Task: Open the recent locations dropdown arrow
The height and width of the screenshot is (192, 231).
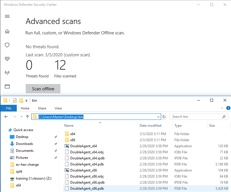Action: (x=21, y=117)
